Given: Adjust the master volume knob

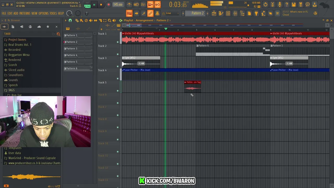Looking at the screenshot, I should (69, 13).
